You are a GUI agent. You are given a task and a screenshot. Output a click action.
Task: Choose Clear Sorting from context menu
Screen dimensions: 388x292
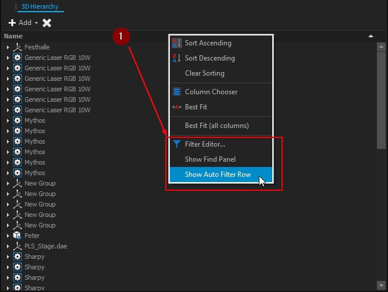204,73
